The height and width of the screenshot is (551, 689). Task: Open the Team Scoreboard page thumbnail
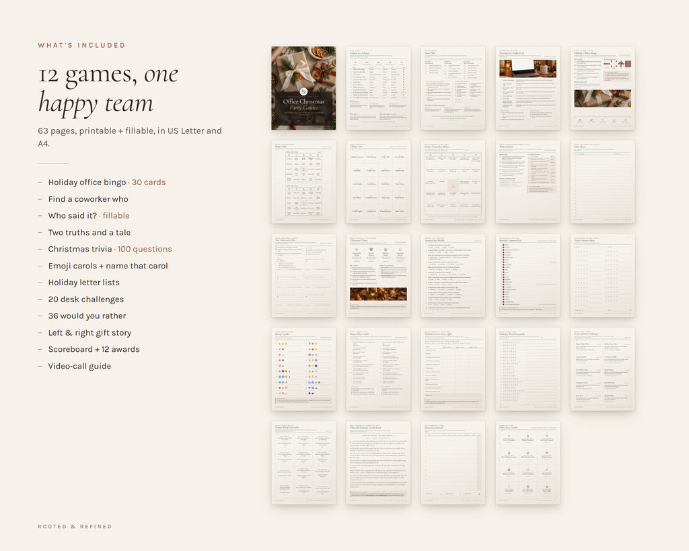click(x=453, y=463)
